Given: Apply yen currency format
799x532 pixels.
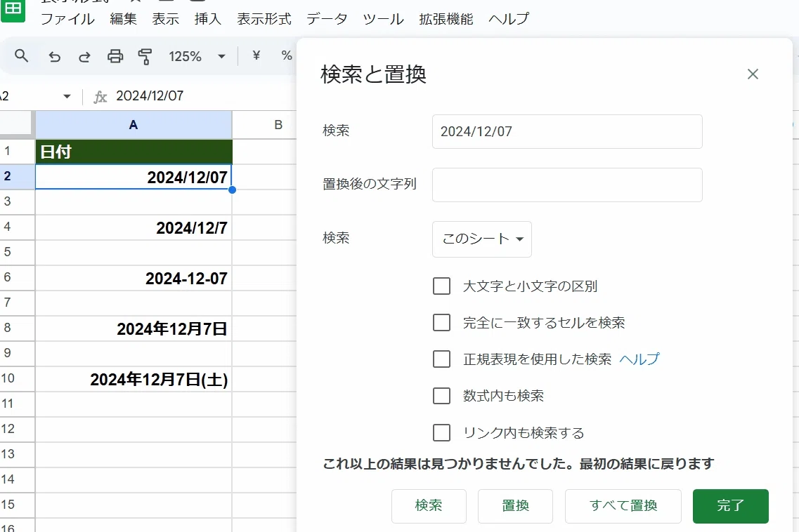Looking at the screenshot, I should click(x=256, y=55).
